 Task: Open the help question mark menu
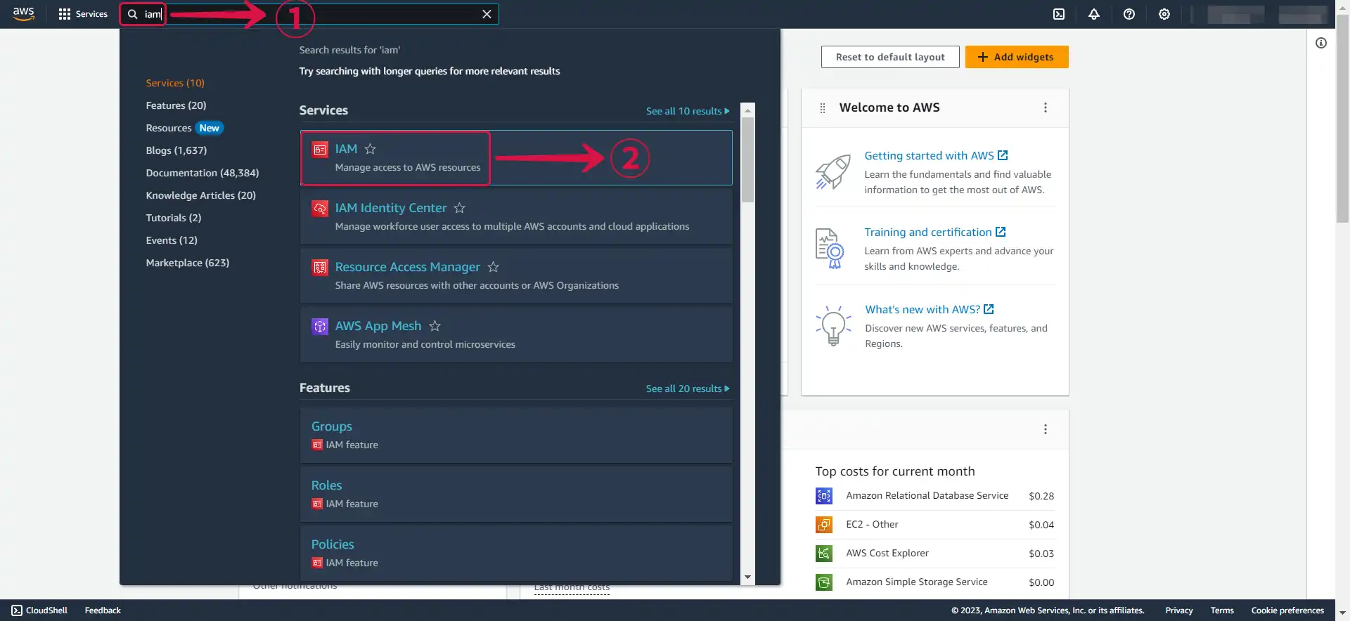pos(1129,14)
